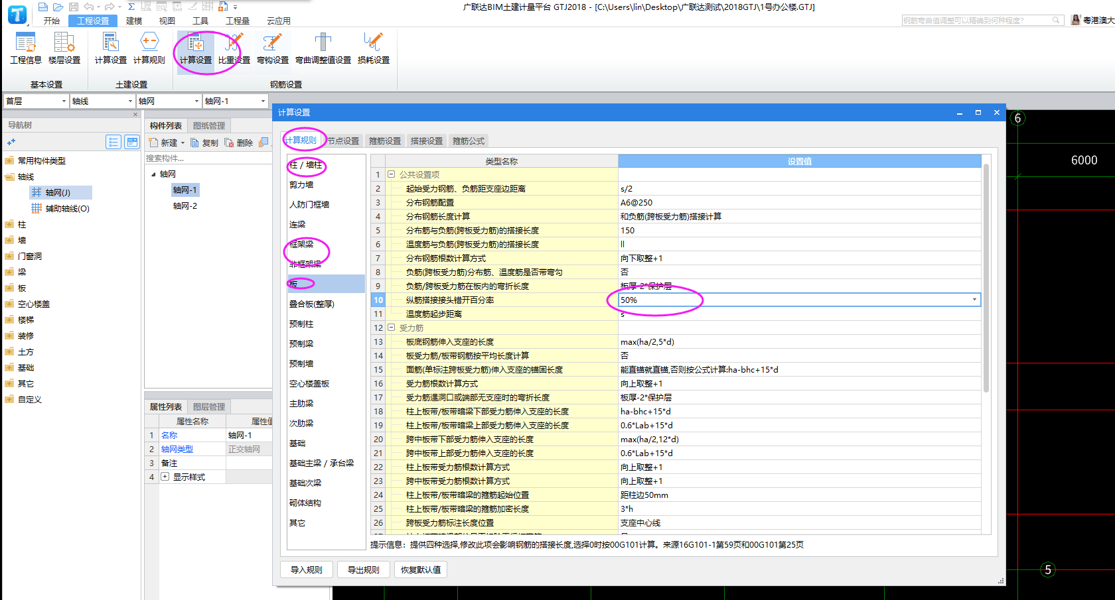This screenshot has width=1115, height=600.
Task: Switch to the 开始 ribbon tab
Action: click(52, 21)
